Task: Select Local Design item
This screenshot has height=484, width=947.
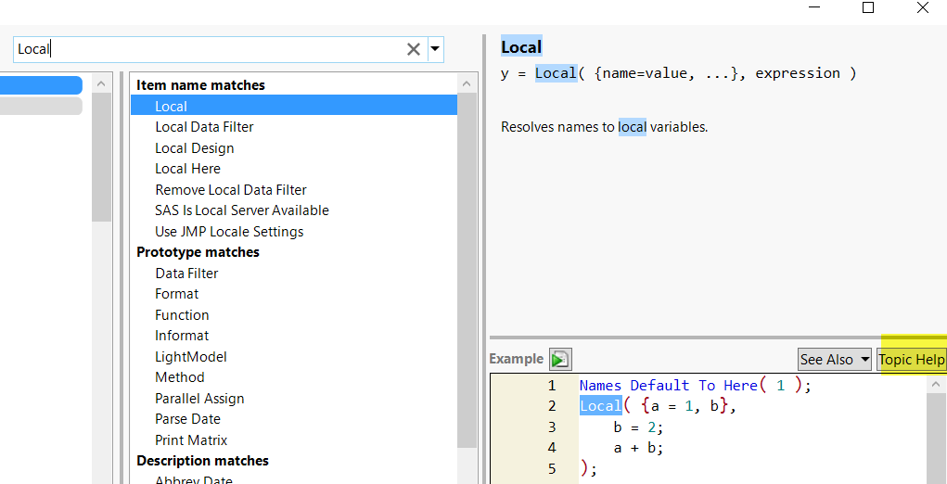Action: pyautogui.click(x=195, y=148)
